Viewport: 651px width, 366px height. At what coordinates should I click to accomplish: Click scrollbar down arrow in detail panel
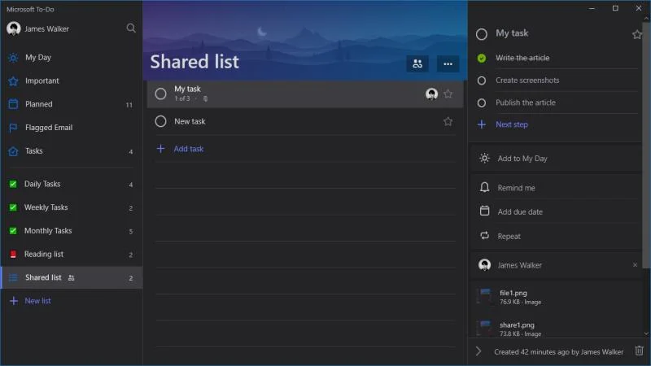646,333
